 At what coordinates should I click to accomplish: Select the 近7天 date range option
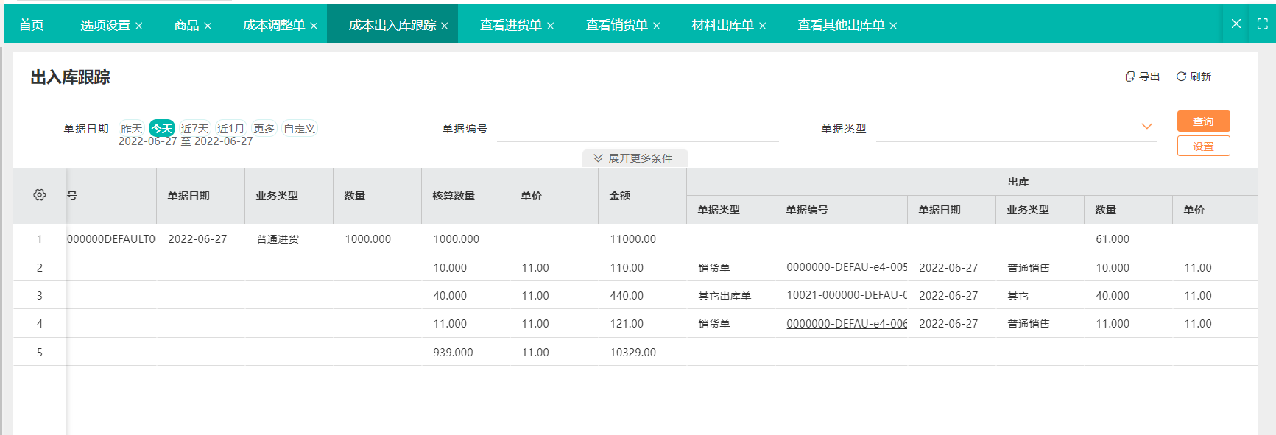point(195,129)
